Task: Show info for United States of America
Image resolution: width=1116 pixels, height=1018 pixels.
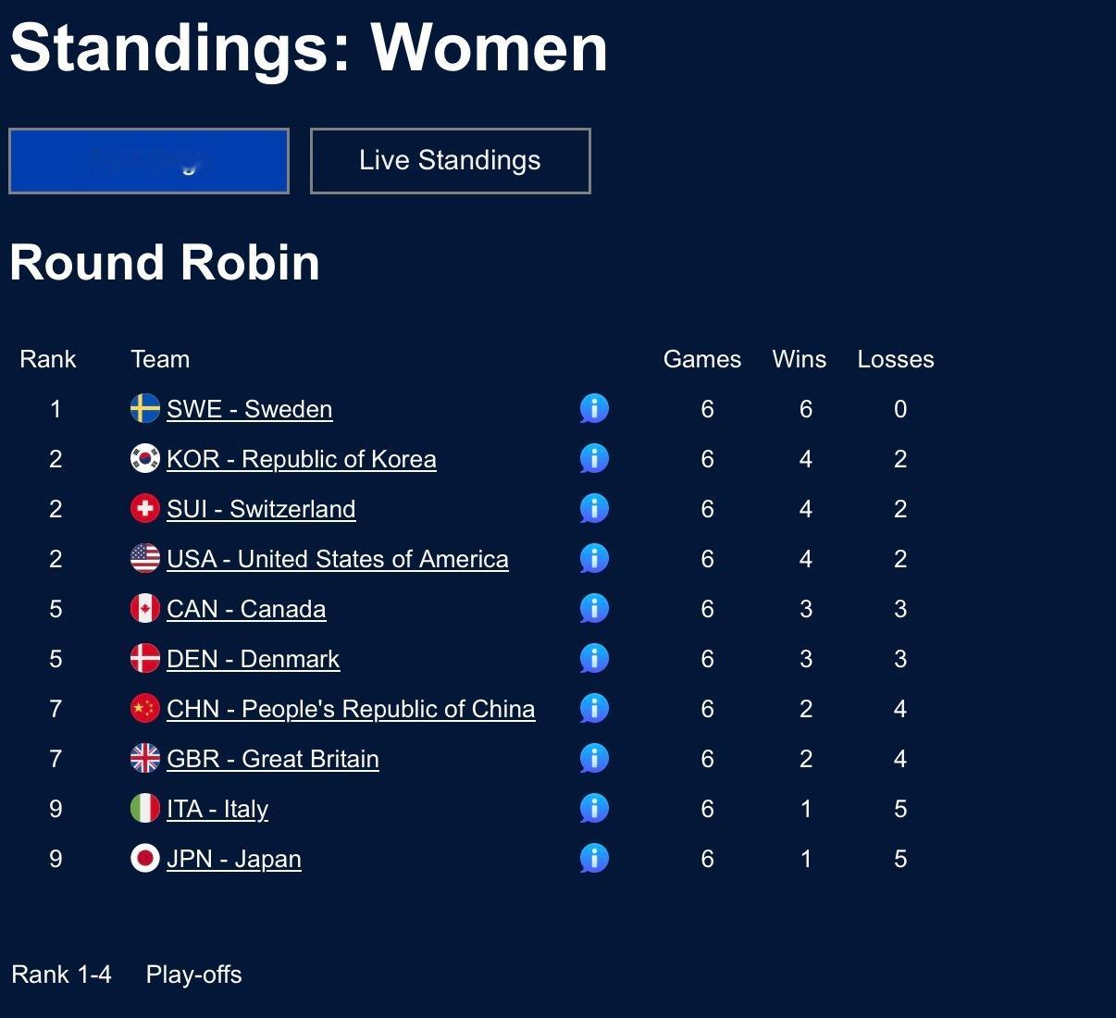Action: pos(594,558)
